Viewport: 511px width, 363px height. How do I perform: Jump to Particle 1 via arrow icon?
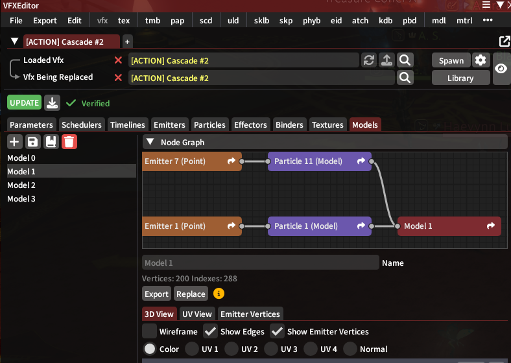click(x=361, y=226)
